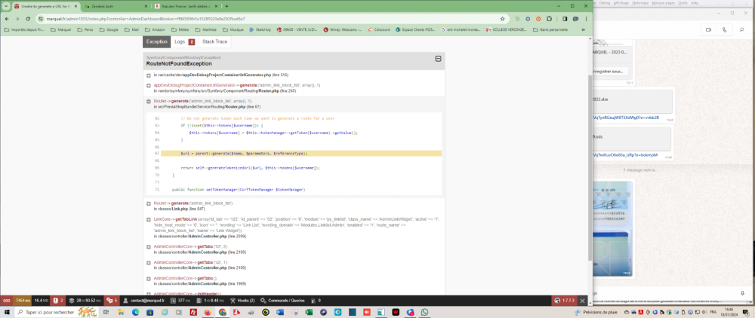Open the Hooks (2) panel
Screen dimensions: 755x318
[x=242, y=301]
